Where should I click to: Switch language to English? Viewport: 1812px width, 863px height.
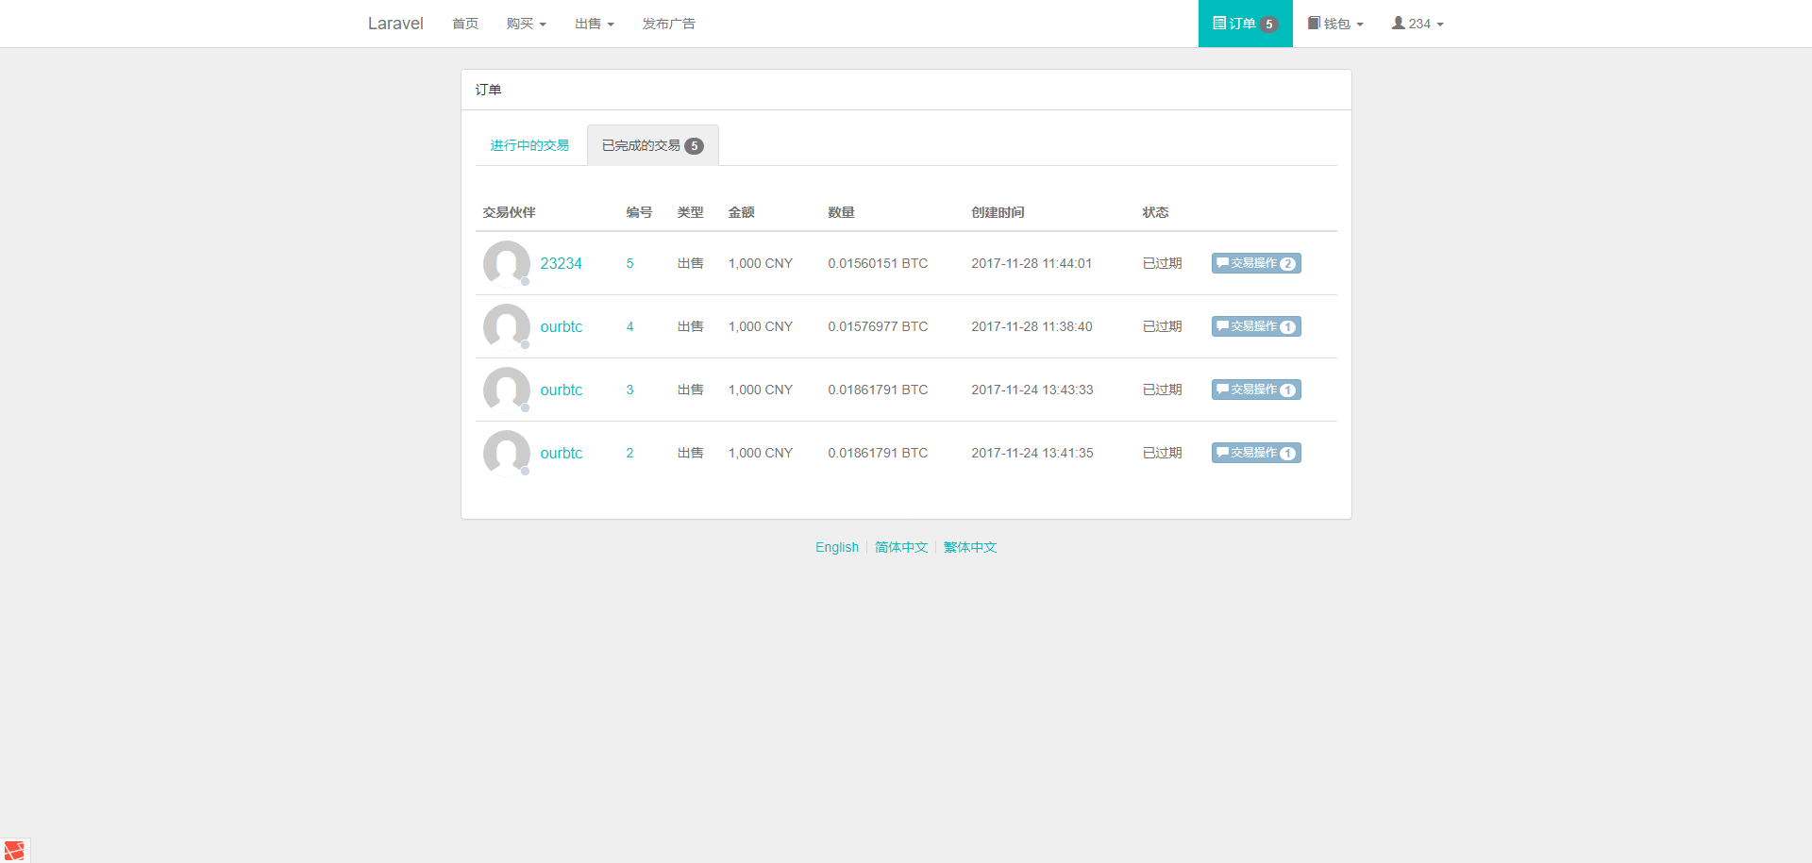click(836, 547)
